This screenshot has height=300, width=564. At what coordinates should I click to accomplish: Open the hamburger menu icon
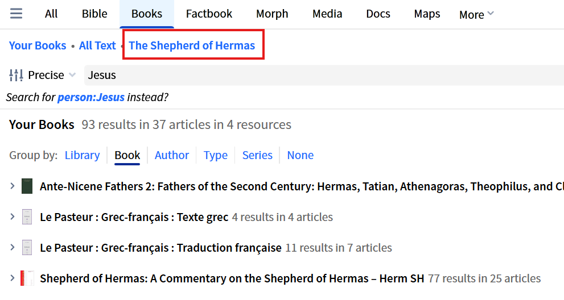coord(16,14)
